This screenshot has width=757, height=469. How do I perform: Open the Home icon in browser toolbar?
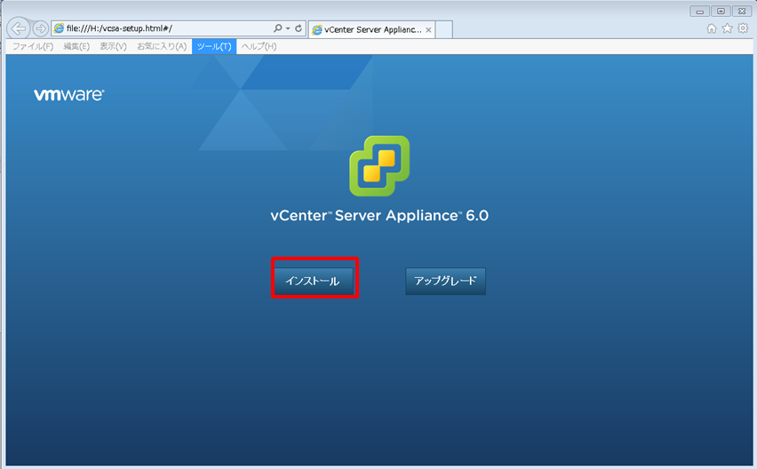click(712, 28)
